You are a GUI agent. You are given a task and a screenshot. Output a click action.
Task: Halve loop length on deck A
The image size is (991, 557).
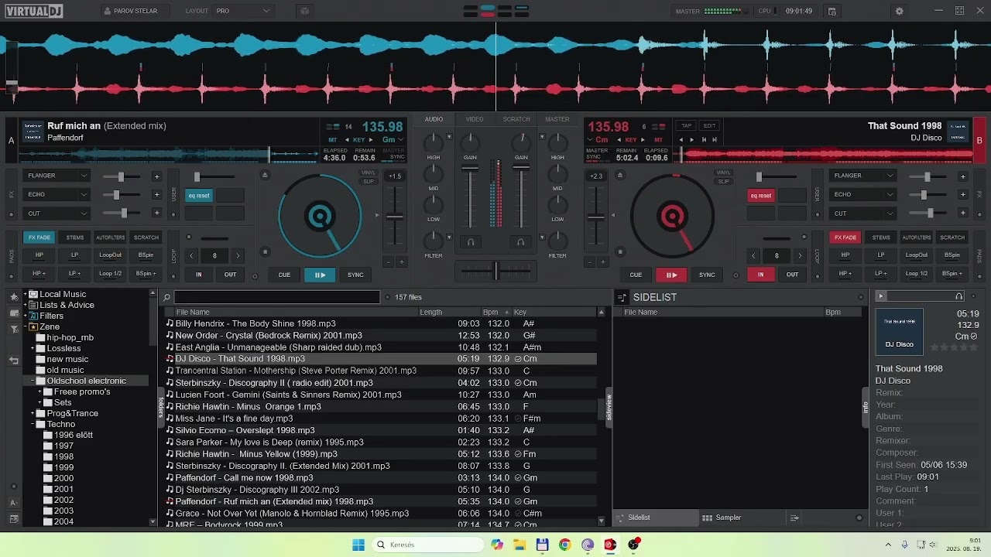pos(191,256)
